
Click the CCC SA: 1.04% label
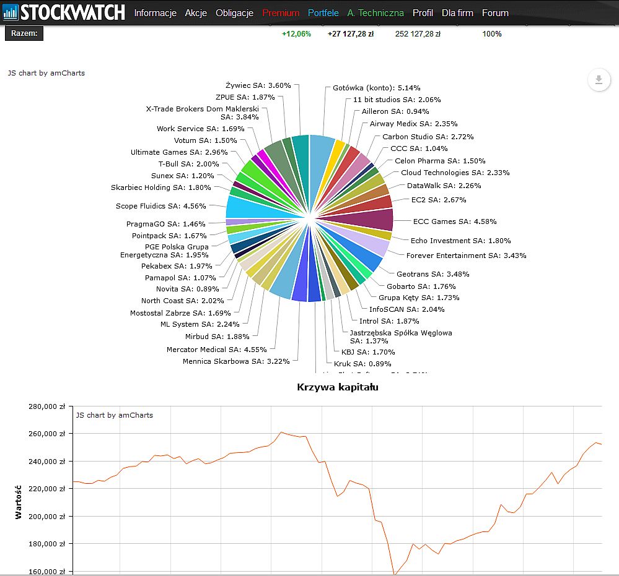pos(419,148)
